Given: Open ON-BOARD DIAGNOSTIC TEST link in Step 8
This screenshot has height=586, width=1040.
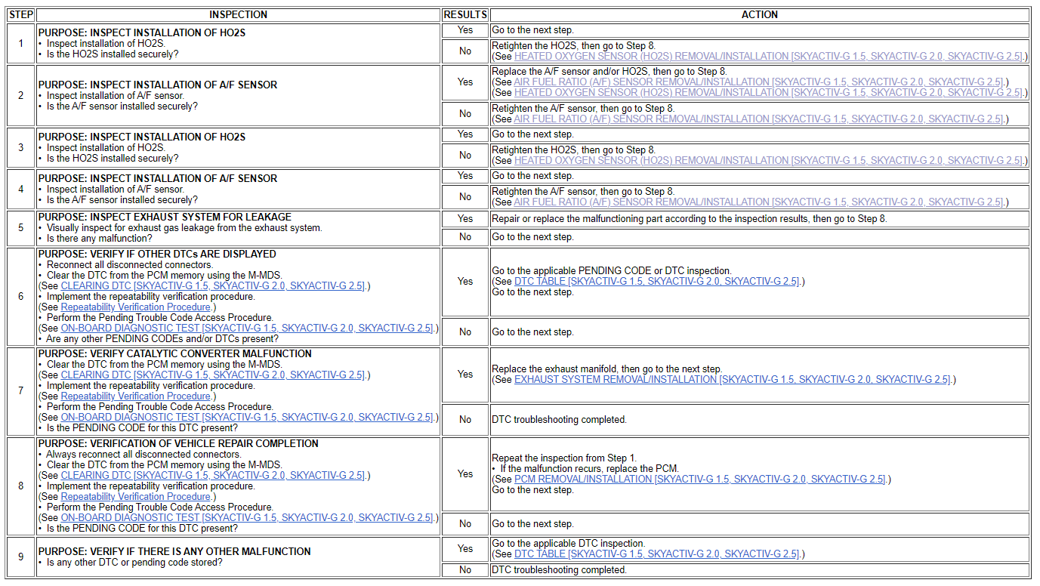Looking at the screenshot, I should coord(248,518).
